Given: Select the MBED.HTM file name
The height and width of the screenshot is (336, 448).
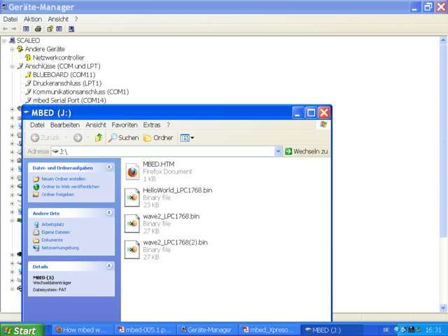Looking at the screenshot, I should click(x=159, y=164).
